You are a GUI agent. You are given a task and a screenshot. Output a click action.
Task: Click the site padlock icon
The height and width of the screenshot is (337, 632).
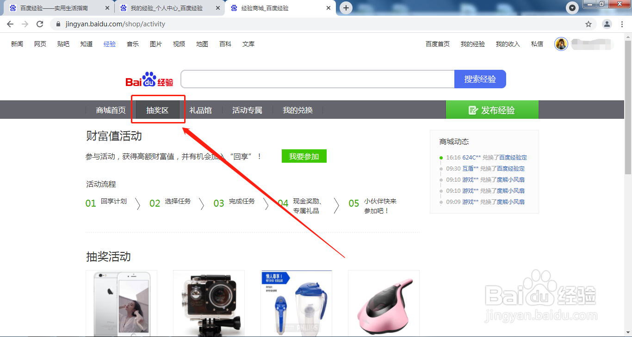(58, 24)
